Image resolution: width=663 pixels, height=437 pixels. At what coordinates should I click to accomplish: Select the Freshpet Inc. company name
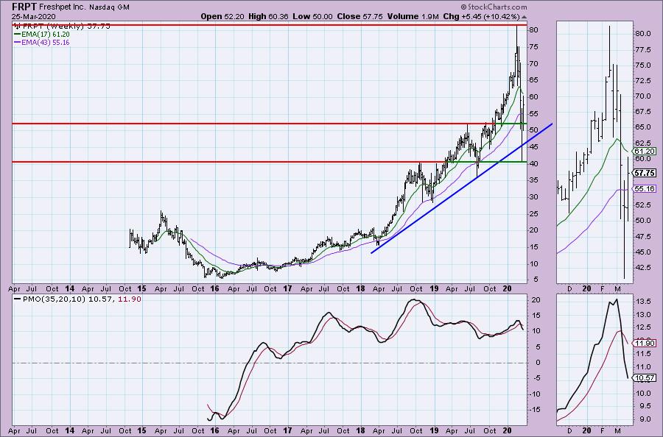tap(63, 7)
